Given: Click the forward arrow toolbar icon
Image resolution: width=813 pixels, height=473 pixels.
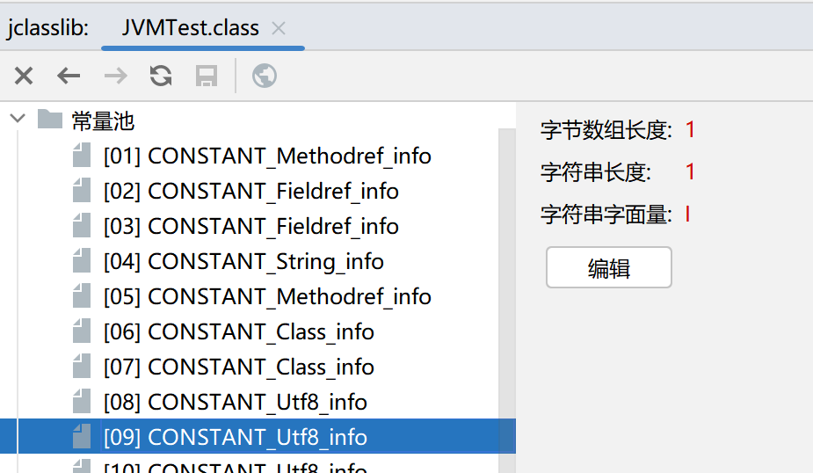Looking at the screenshot, I should point(115,76).
